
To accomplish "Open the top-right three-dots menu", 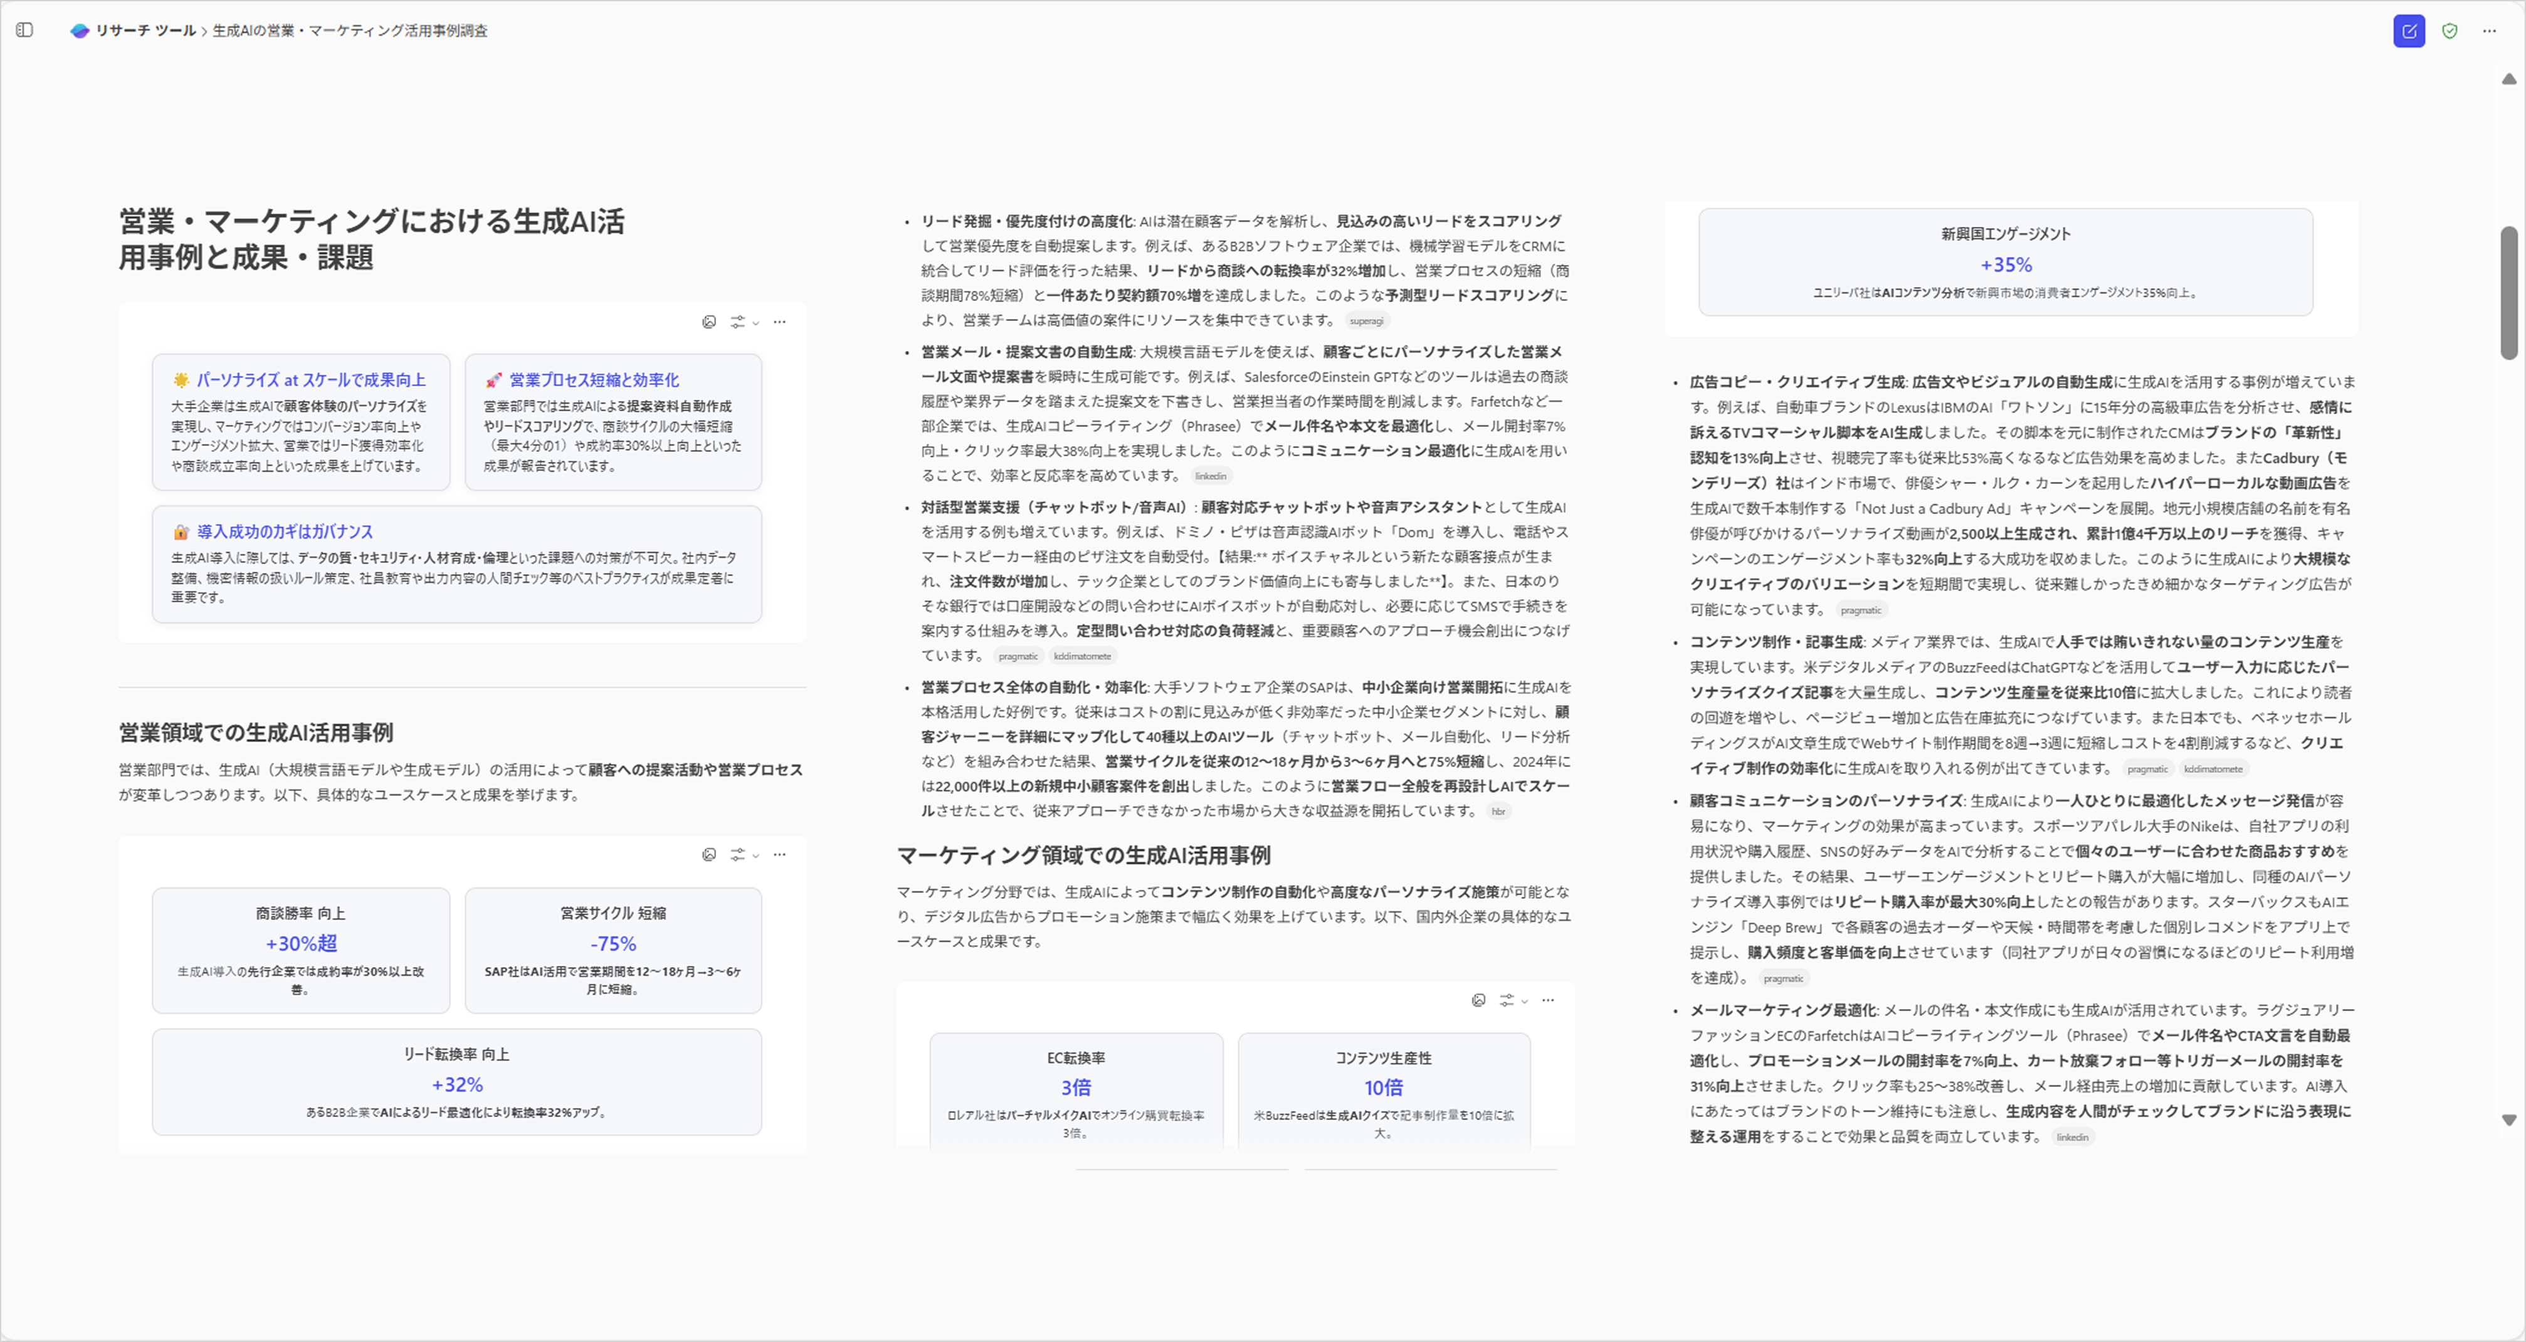I will click(2489, 30).
